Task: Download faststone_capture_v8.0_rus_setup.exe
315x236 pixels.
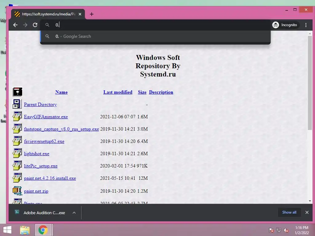Action: click(61, 129)
